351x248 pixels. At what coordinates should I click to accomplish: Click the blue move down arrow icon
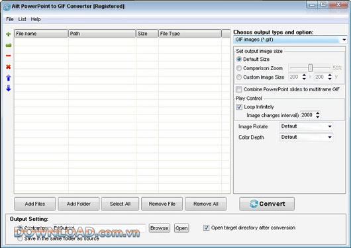pyautogui.click(x=9, y=88)
